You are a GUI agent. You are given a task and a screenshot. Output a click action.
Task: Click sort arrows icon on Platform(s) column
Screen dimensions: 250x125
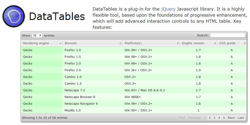click(x=178, y=43)
